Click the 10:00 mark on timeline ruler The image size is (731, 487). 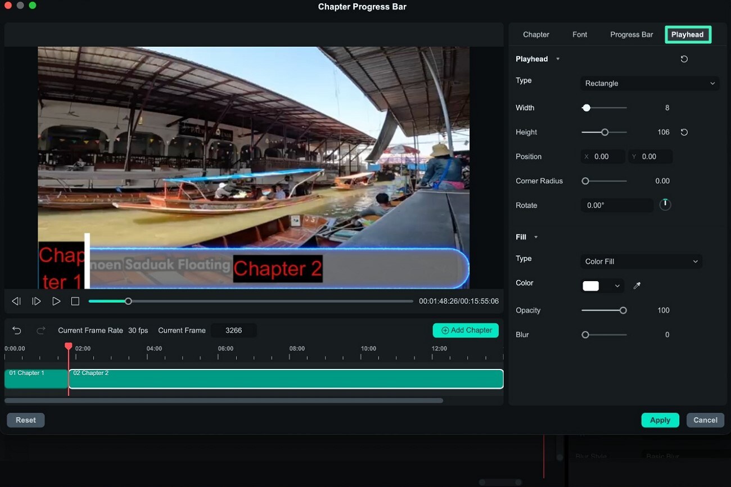pyautogui.click(x=368, y=349)
